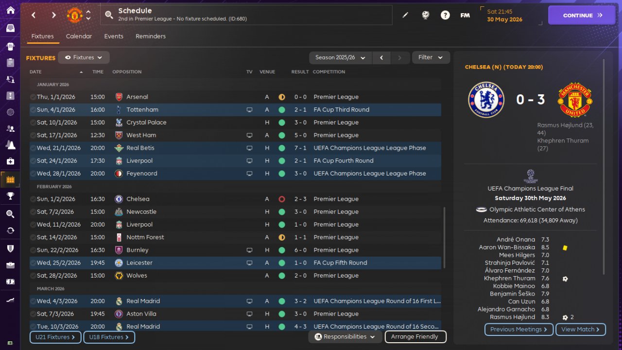Toggle the check circle beside Thu 1/1/2026 Arsenal

tap(33, 97)
